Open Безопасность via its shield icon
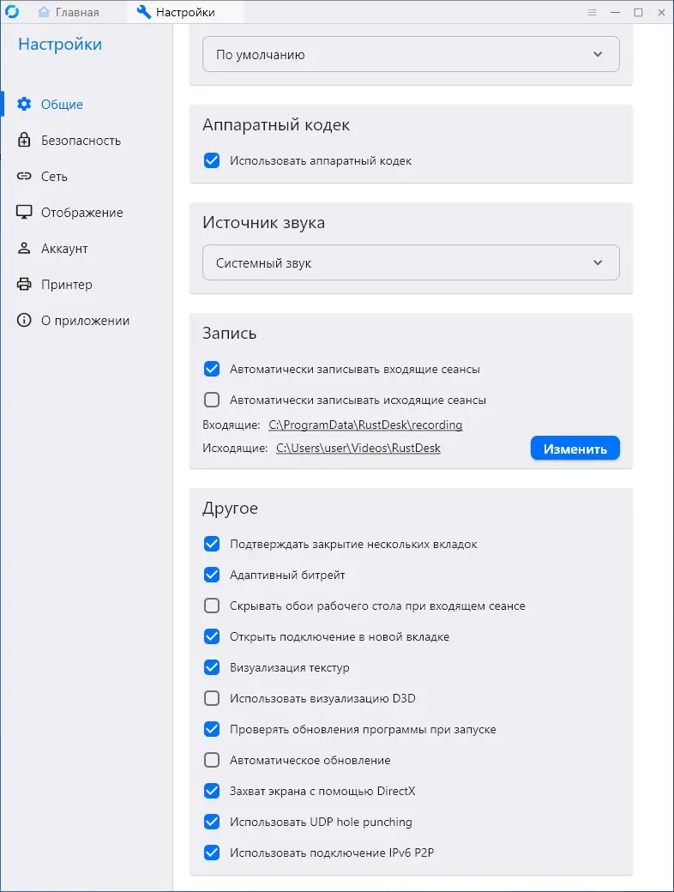Image resolution: width=674 pixels, height=892 pixels. [24, 141]
